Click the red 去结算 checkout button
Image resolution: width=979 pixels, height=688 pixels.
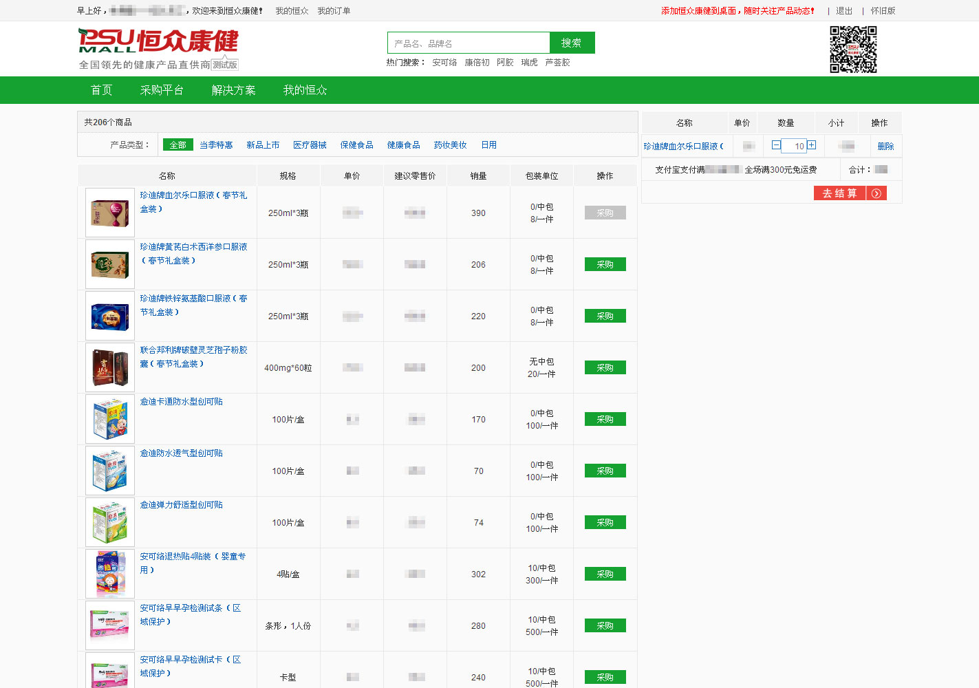pyautogui.click(x=840, y=193)
